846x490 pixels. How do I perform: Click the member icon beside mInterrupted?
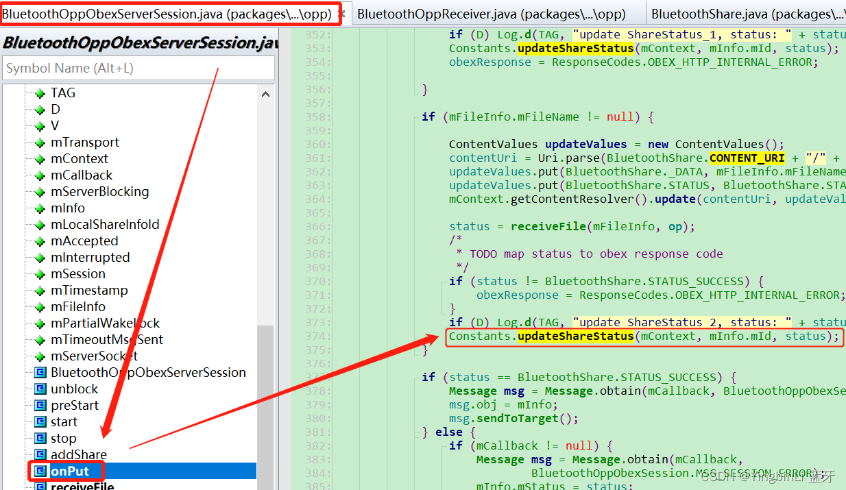[40, 258]
